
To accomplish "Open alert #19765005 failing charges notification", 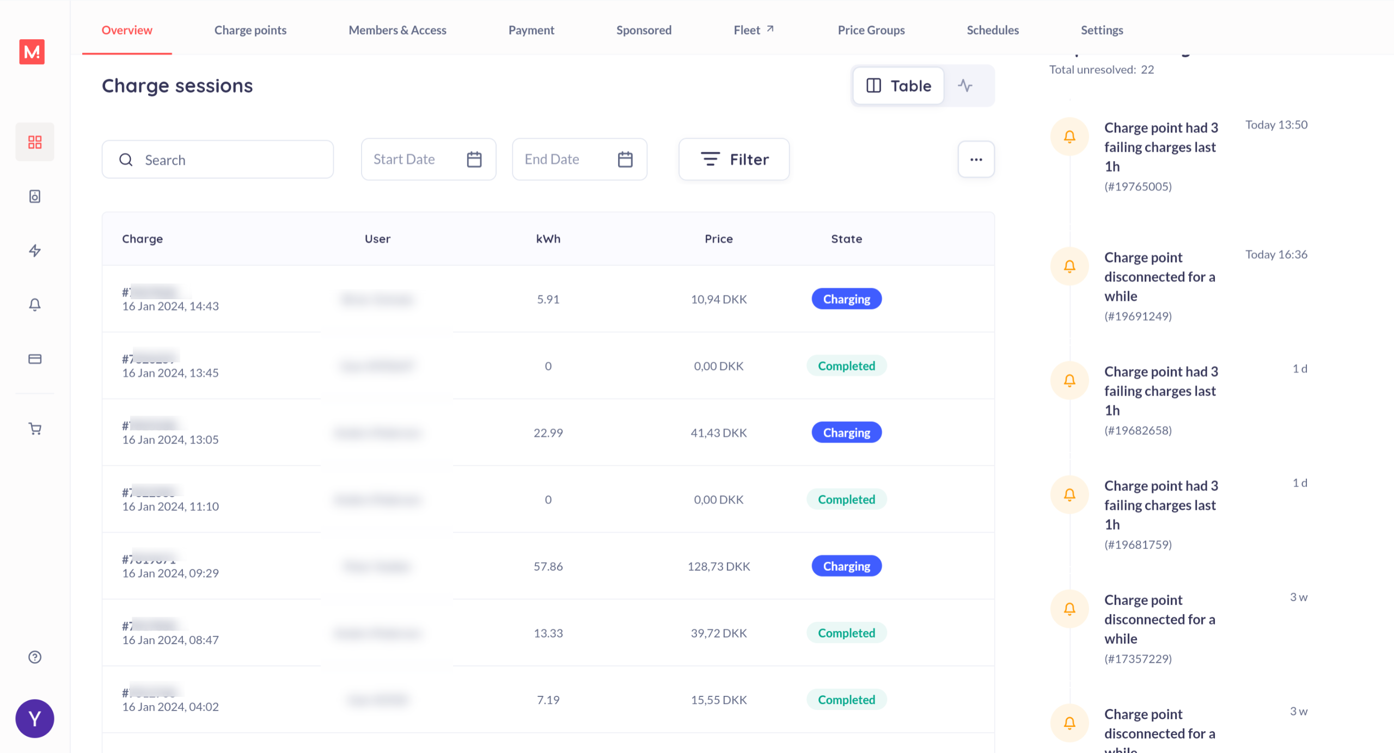I will pyautogui.click(x=1160, y=147).
